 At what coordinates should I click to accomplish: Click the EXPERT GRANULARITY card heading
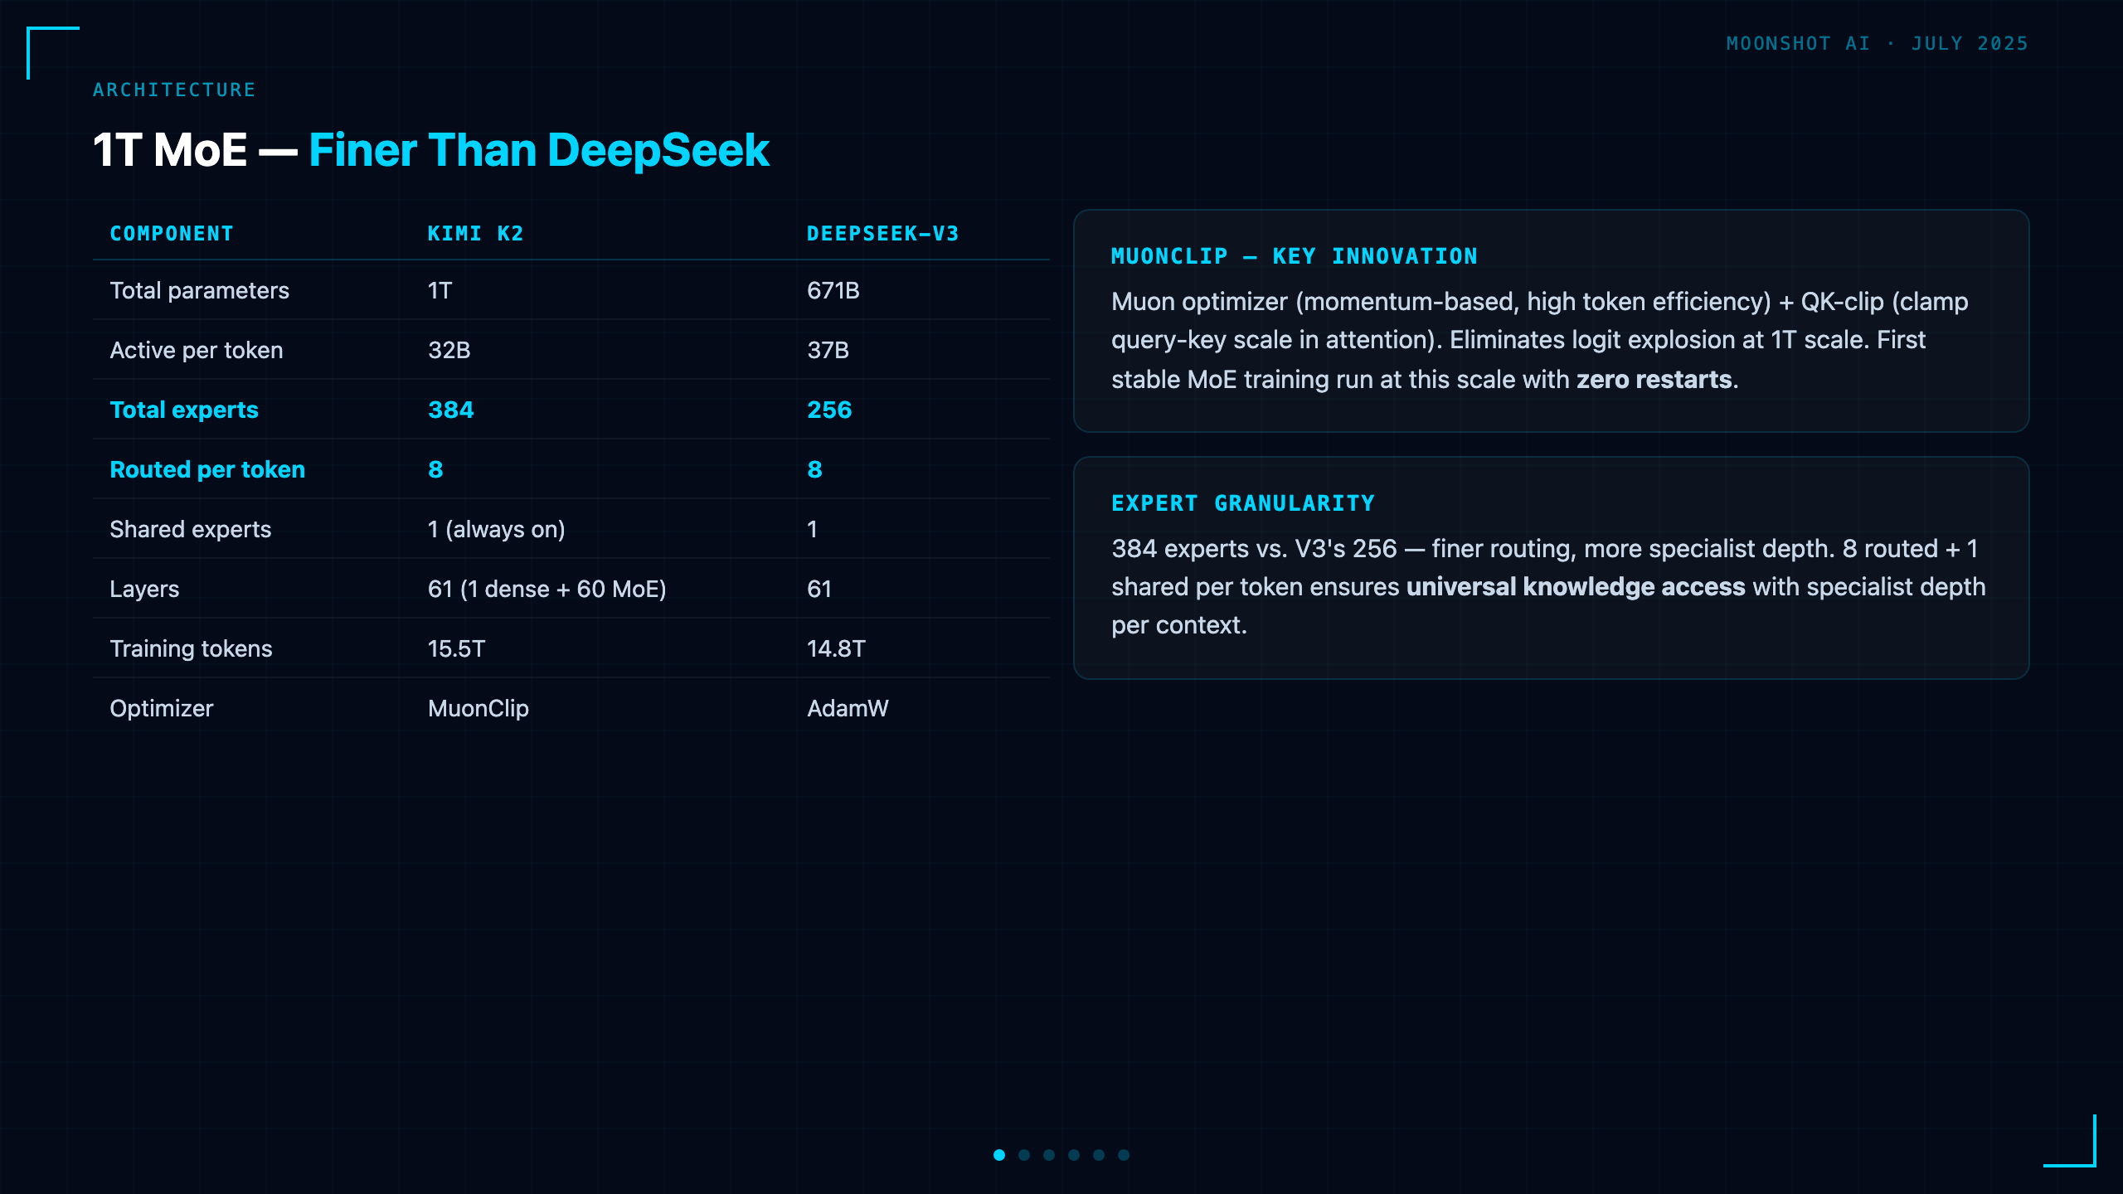pos(1243,503)
